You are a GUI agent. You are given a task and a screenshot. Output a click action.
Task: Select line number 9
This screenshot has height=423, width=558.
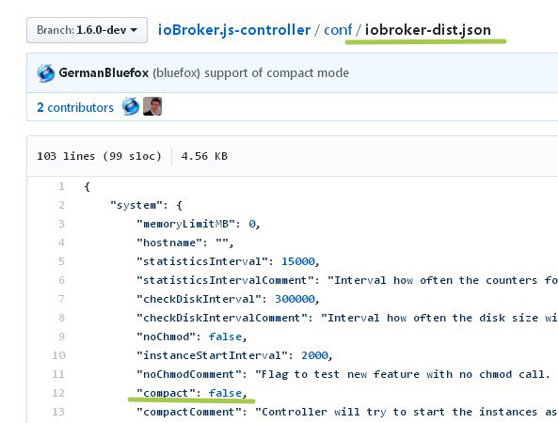point(61,337)
